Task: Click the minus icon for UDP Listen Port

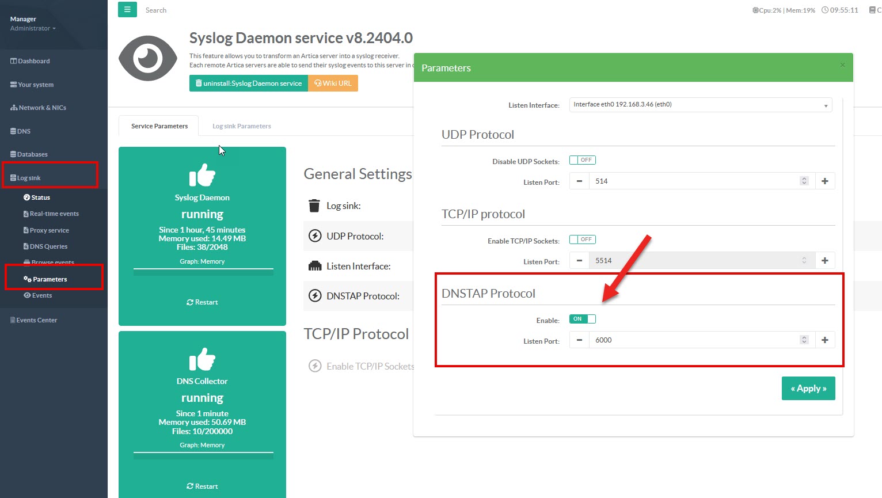Action: [x=579, y=181]
